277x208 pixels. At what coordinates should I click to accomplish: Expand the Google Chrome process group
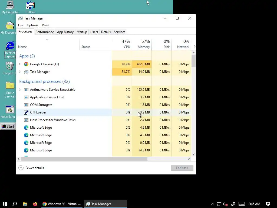(19, 64)
